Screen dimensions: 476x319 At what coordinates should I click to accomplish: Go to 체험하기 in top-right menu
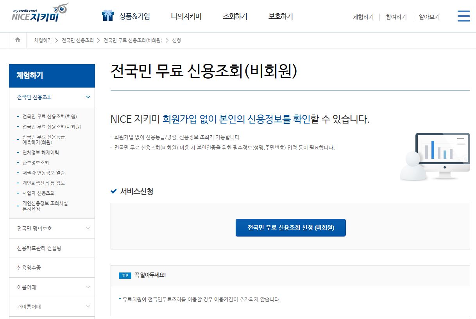pyautogui.click(x=363, y=17)
